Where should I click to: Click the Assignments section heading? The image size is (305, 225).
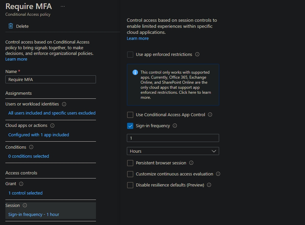coord(18,93)
